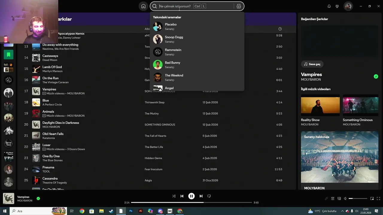The height and width of the screenshot is (215, 383).
Task: Open the Browse icon in search bar
Action: 238,6
